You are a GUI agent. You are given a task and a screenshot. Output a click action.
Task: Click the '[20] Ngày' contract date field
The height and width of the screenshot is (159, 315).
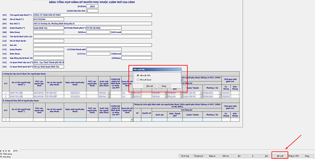137,58
